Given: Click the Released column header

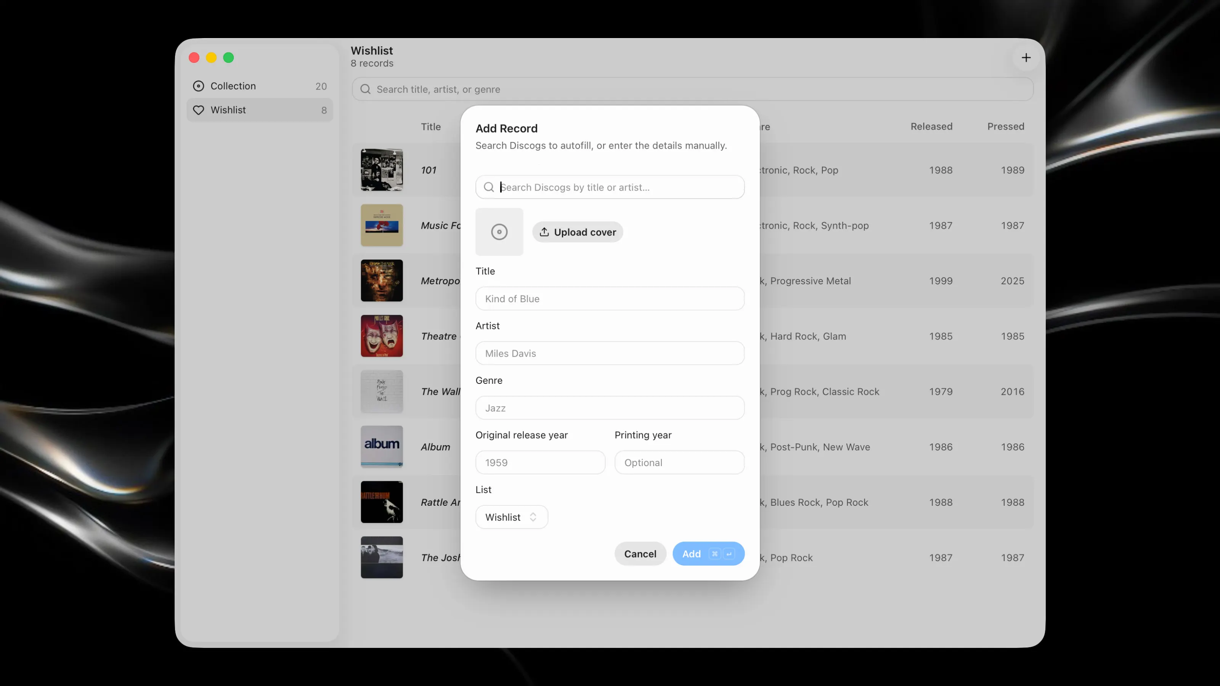Looking at the screenshot, I should pyautogui.click(x=931, y=127).
